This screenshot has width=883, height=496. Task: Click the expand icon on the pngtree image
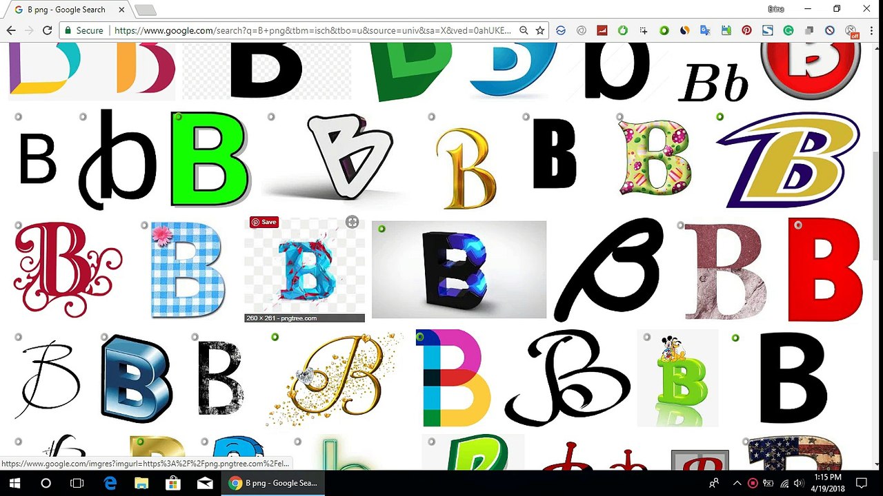pos(352,222)
